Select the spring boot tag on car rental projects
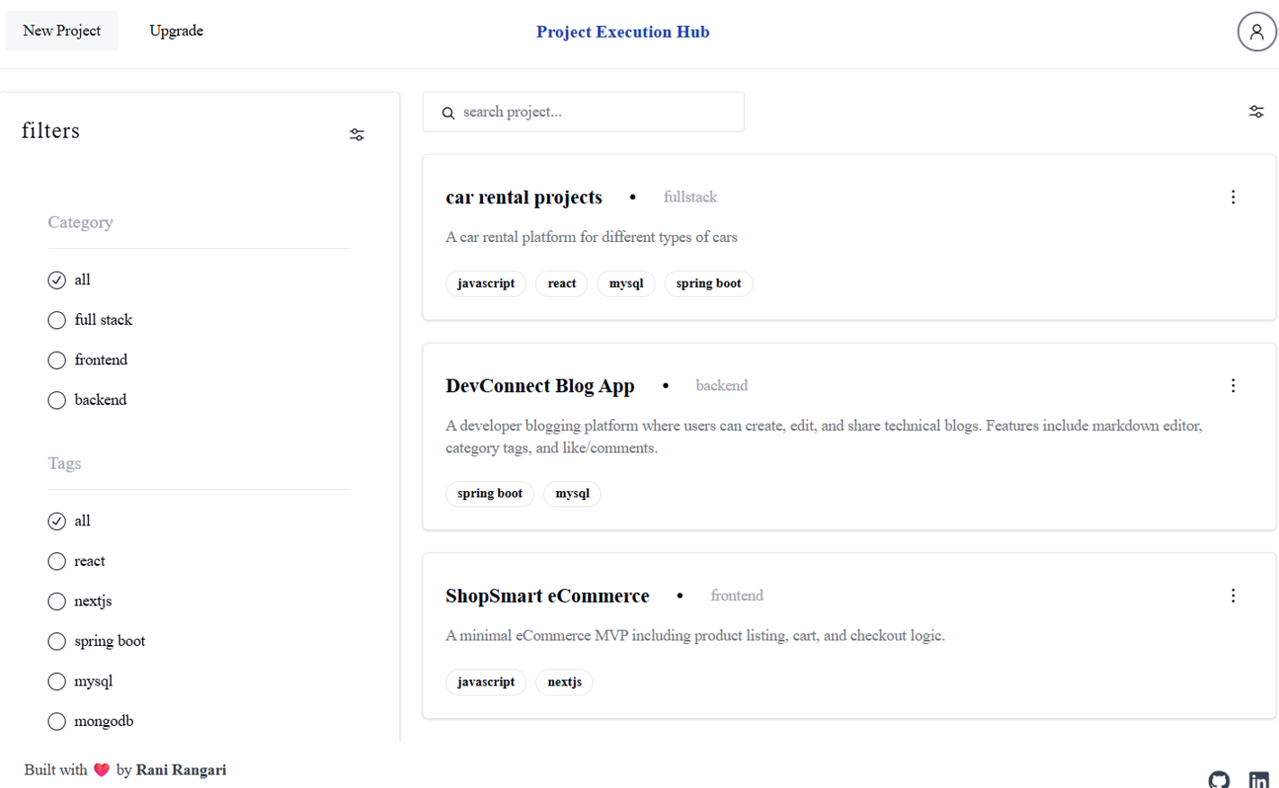This screenshot has height=788, width=1279. pos(709,283)
